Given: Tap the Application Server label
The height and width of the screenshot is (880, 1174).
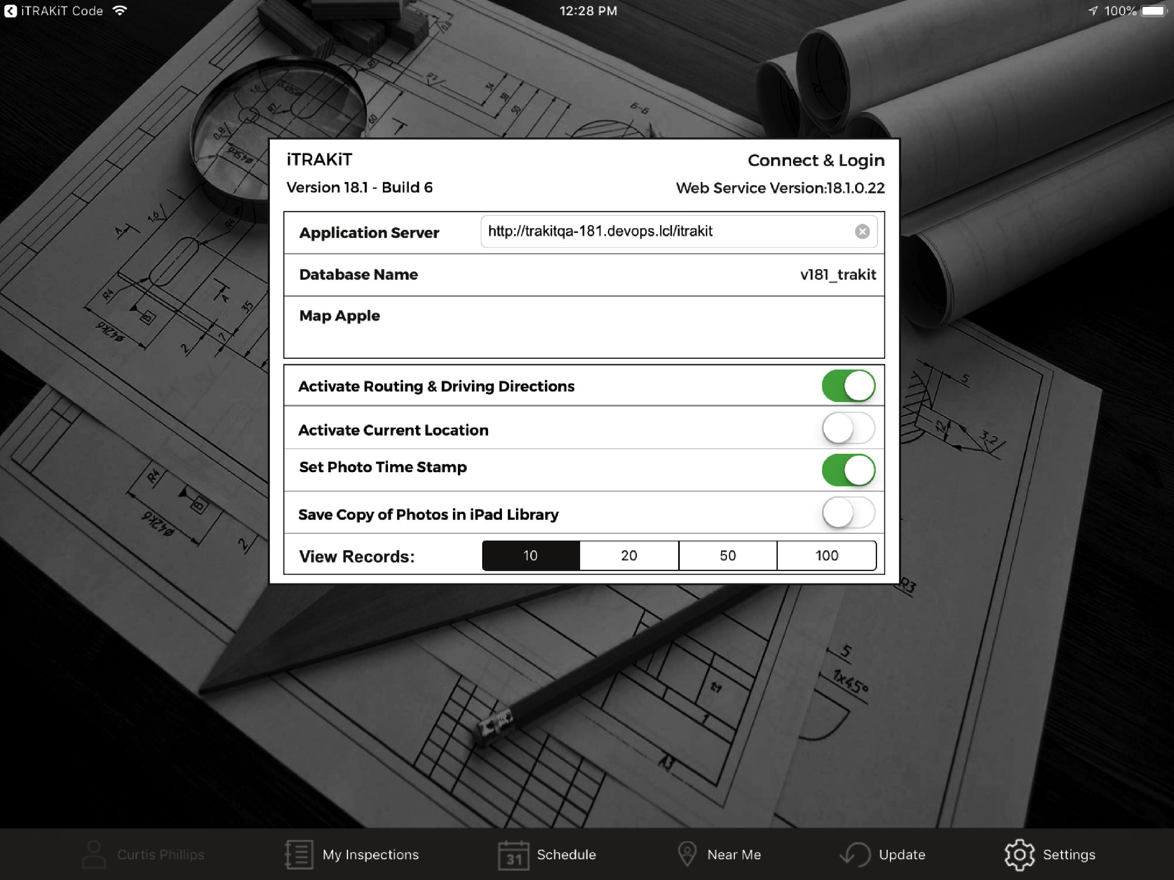Looking at the screenshot, I should point(369,232).
